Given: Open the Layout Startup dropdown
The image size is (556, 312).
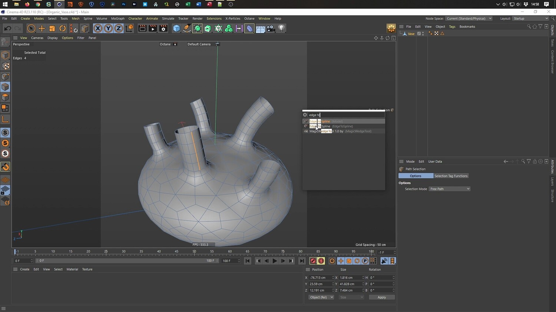Looking at the screenshot, I should click(x=530, y=18).
